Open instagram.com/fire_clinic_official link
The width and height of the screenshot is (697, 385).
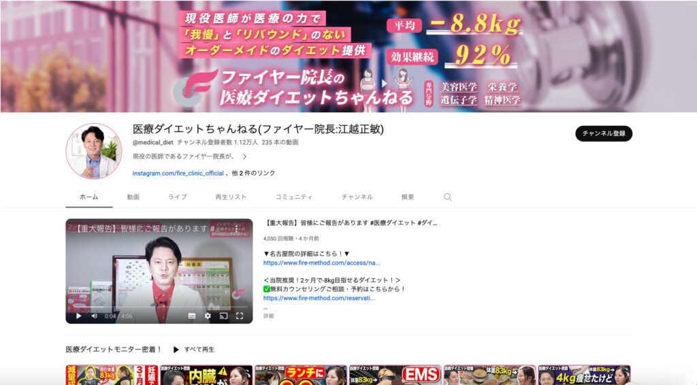(x=178, y=173)
